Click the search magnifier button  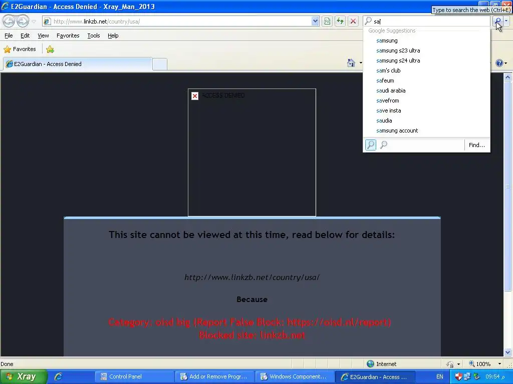[497, 21]
